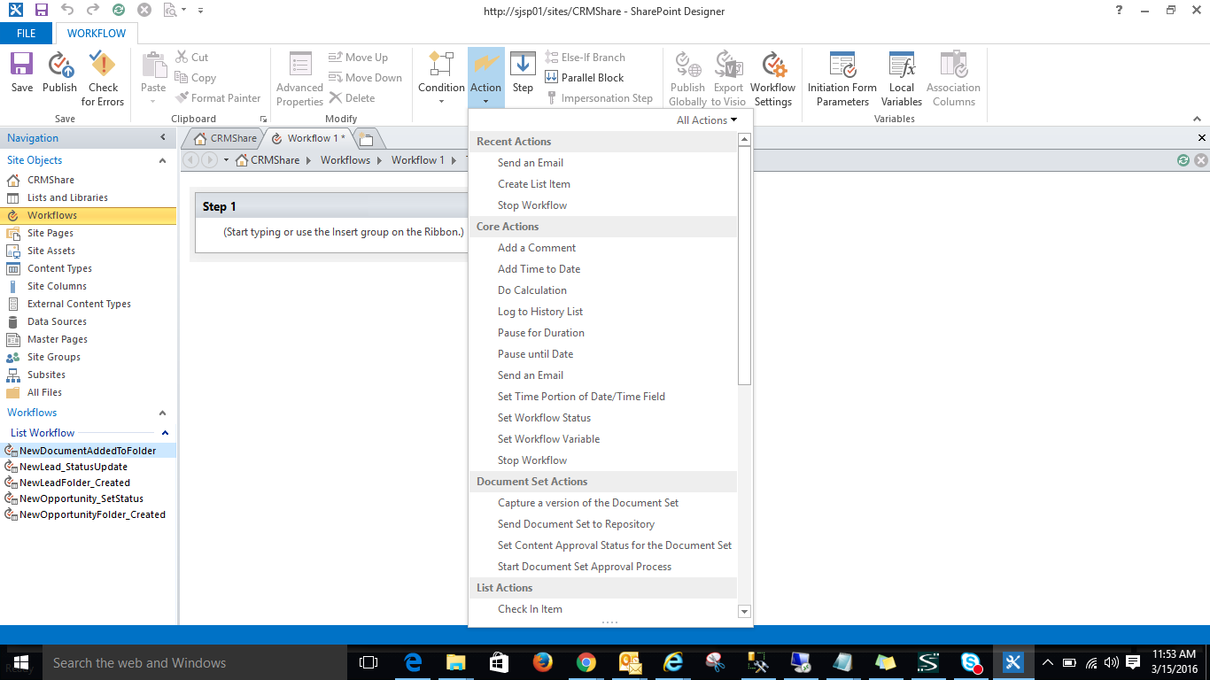
Task: Open Master Pages in navigation
Action: pos(58,339)
